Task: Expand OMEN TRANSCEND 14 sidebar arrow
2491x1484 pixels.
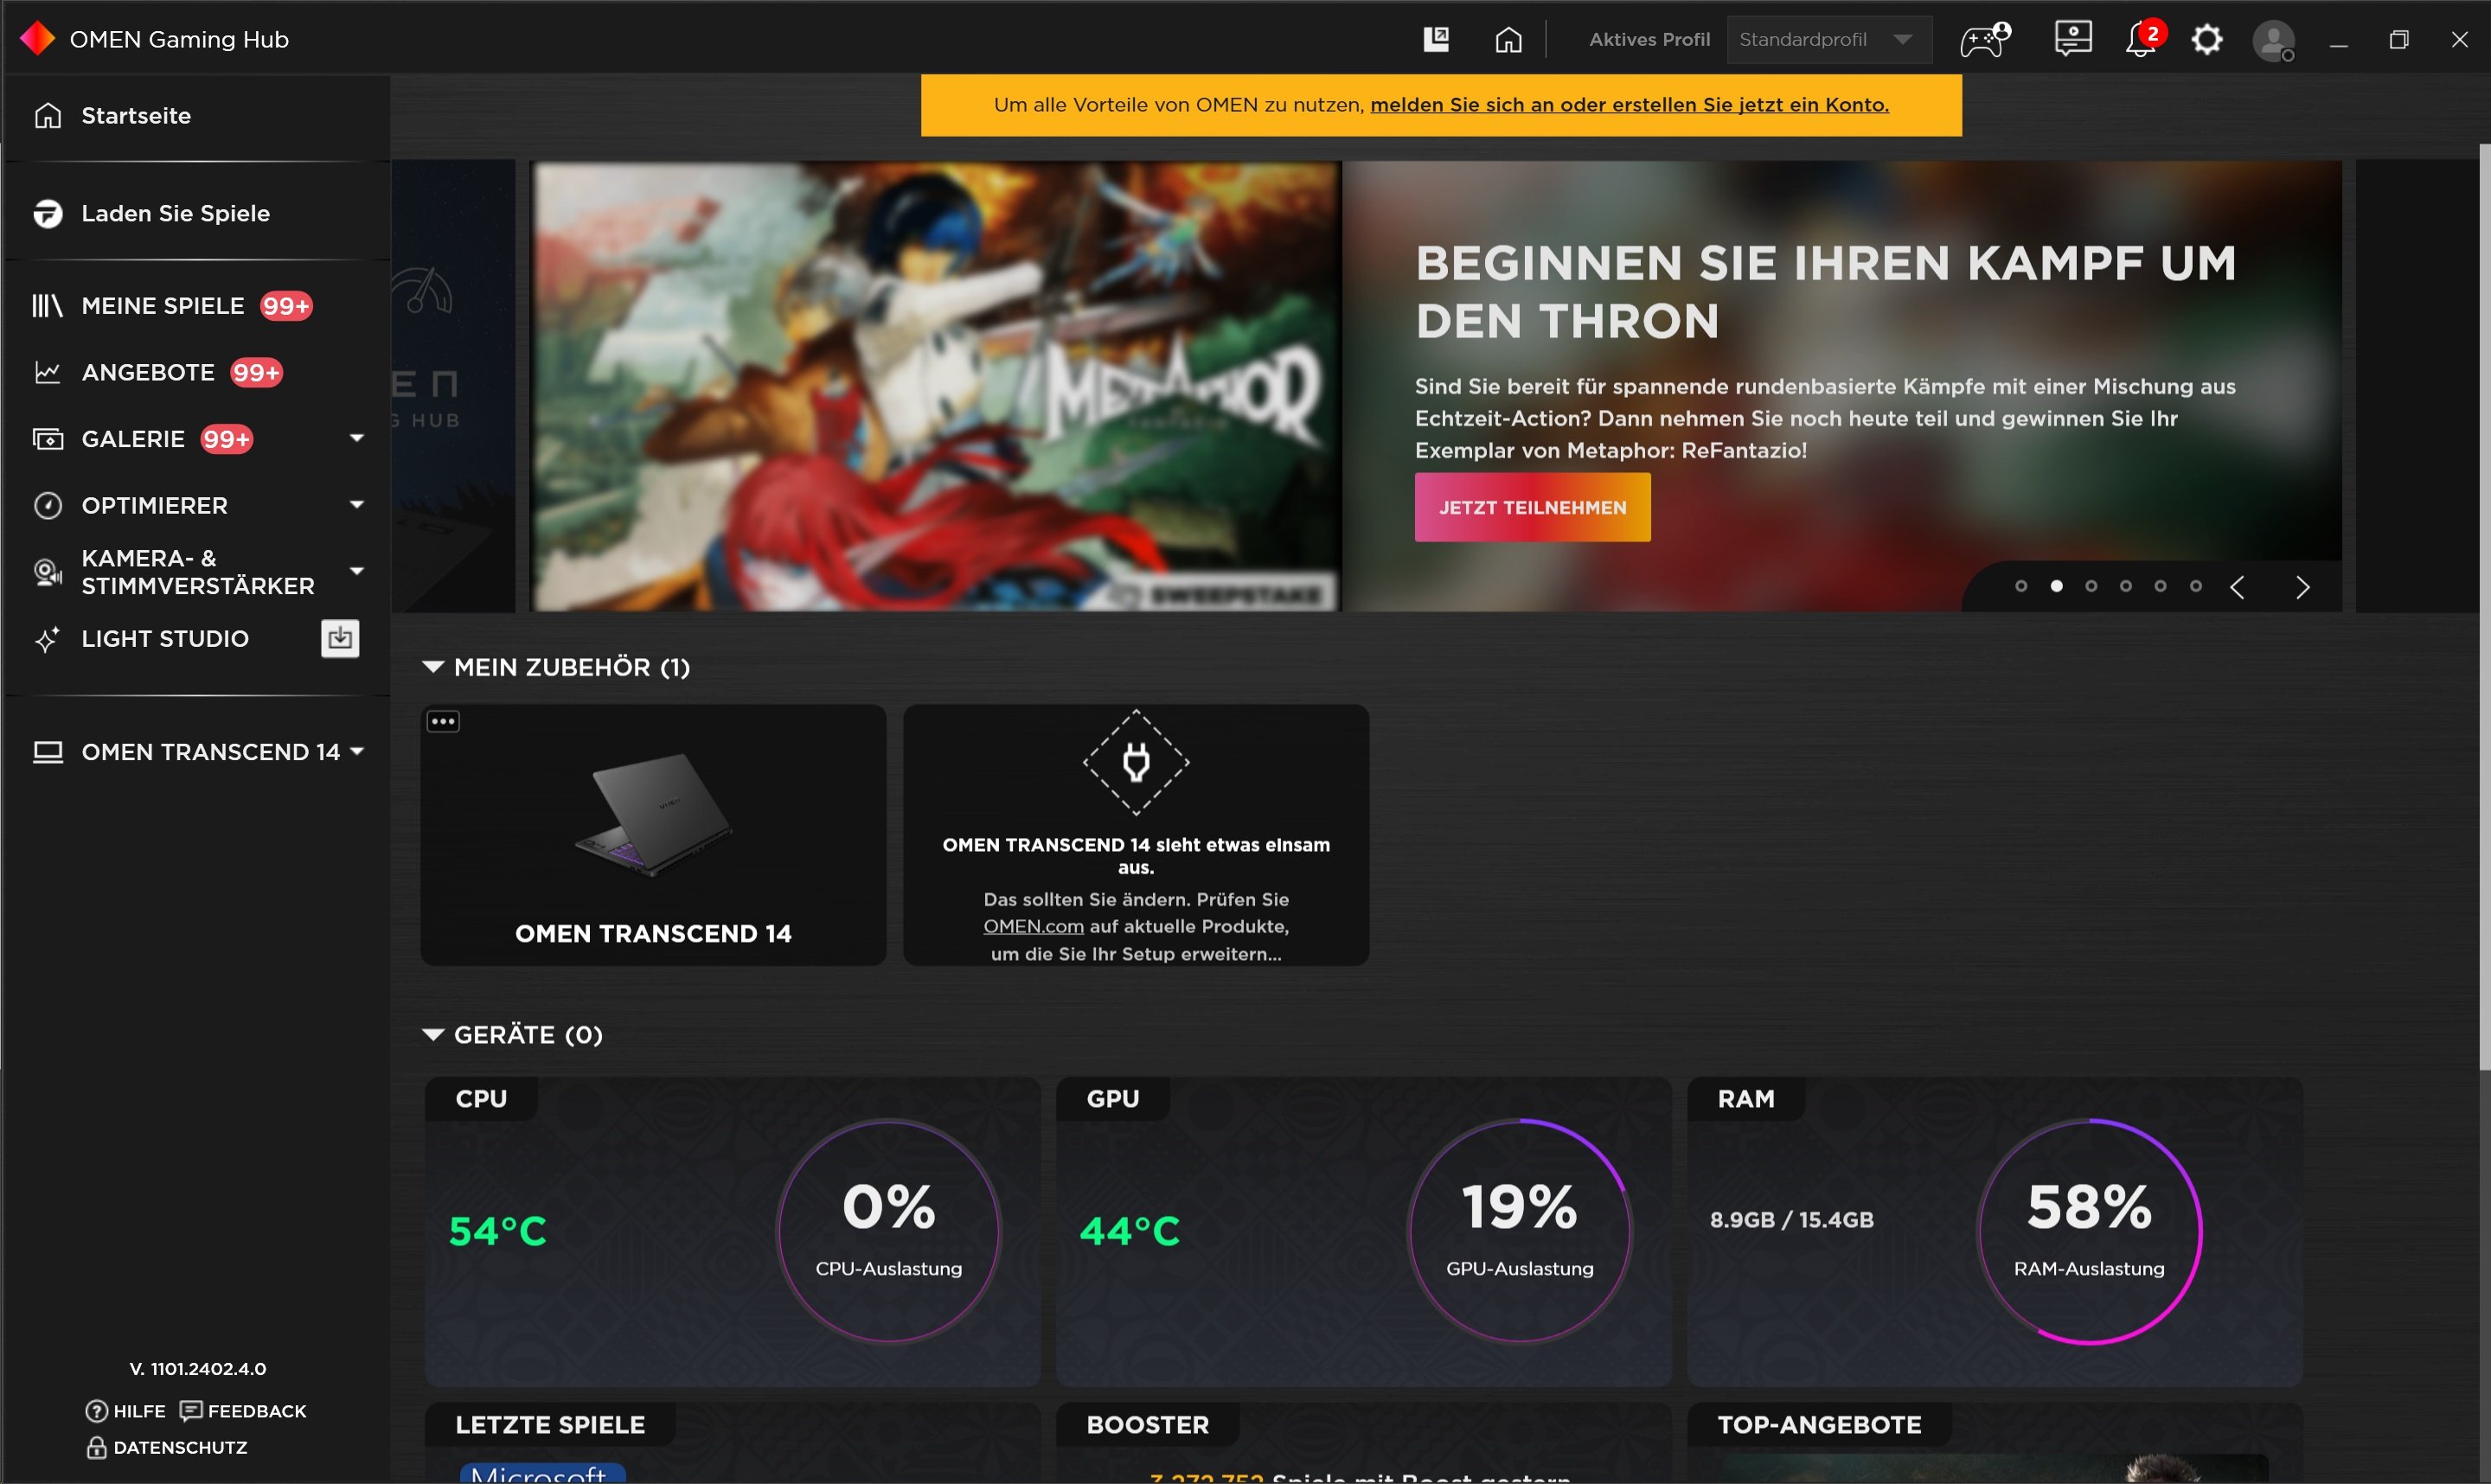Action: click(x=357, y=750)
